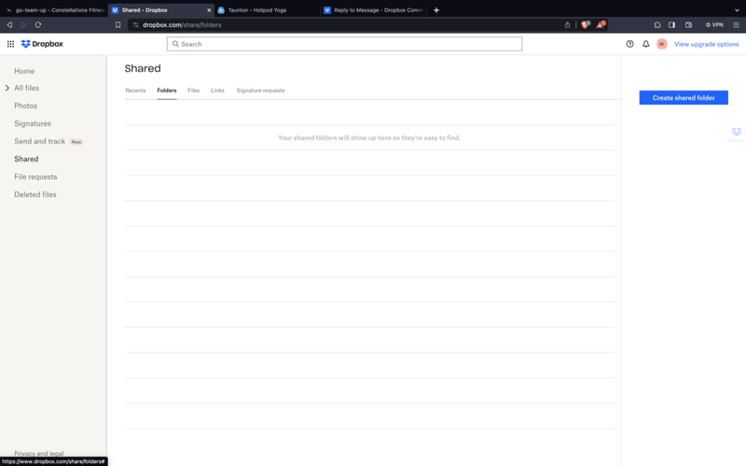Select the Signature requests tab

coord(260,90)
